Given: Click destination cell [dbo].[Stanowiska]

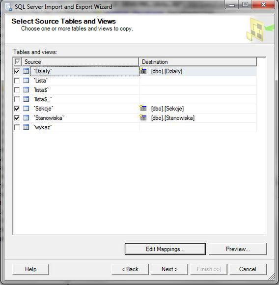Looking at the screenshot, I should tap(198, 118).
